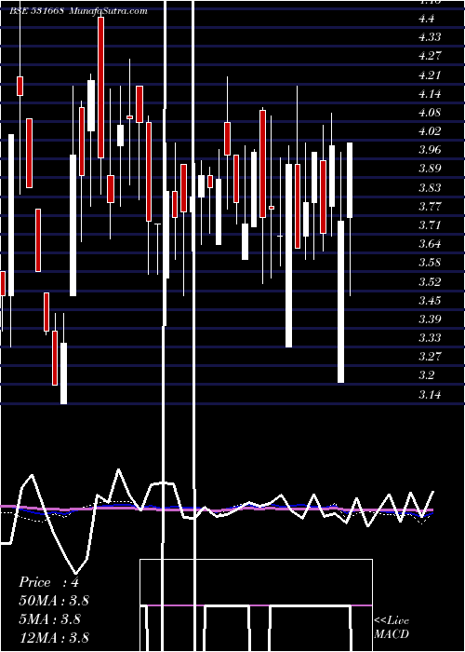Click the MunafaSutra.com title text

[109, 11]
